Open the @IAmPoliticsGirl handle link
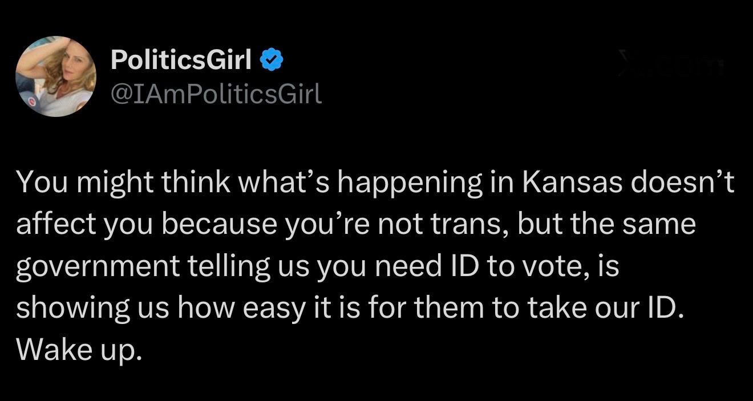 tap(216, 94)
